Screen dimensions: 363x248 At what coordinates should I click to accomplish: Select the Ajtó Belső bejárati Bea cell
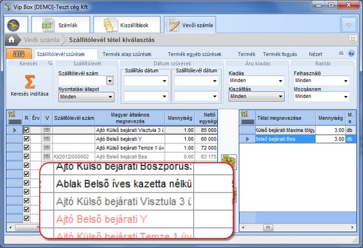[x=130, y=157]
